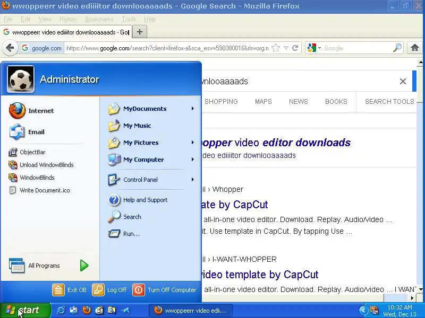
Task: Clear Google query with the X icon
Action: click(x=403, y=82)
